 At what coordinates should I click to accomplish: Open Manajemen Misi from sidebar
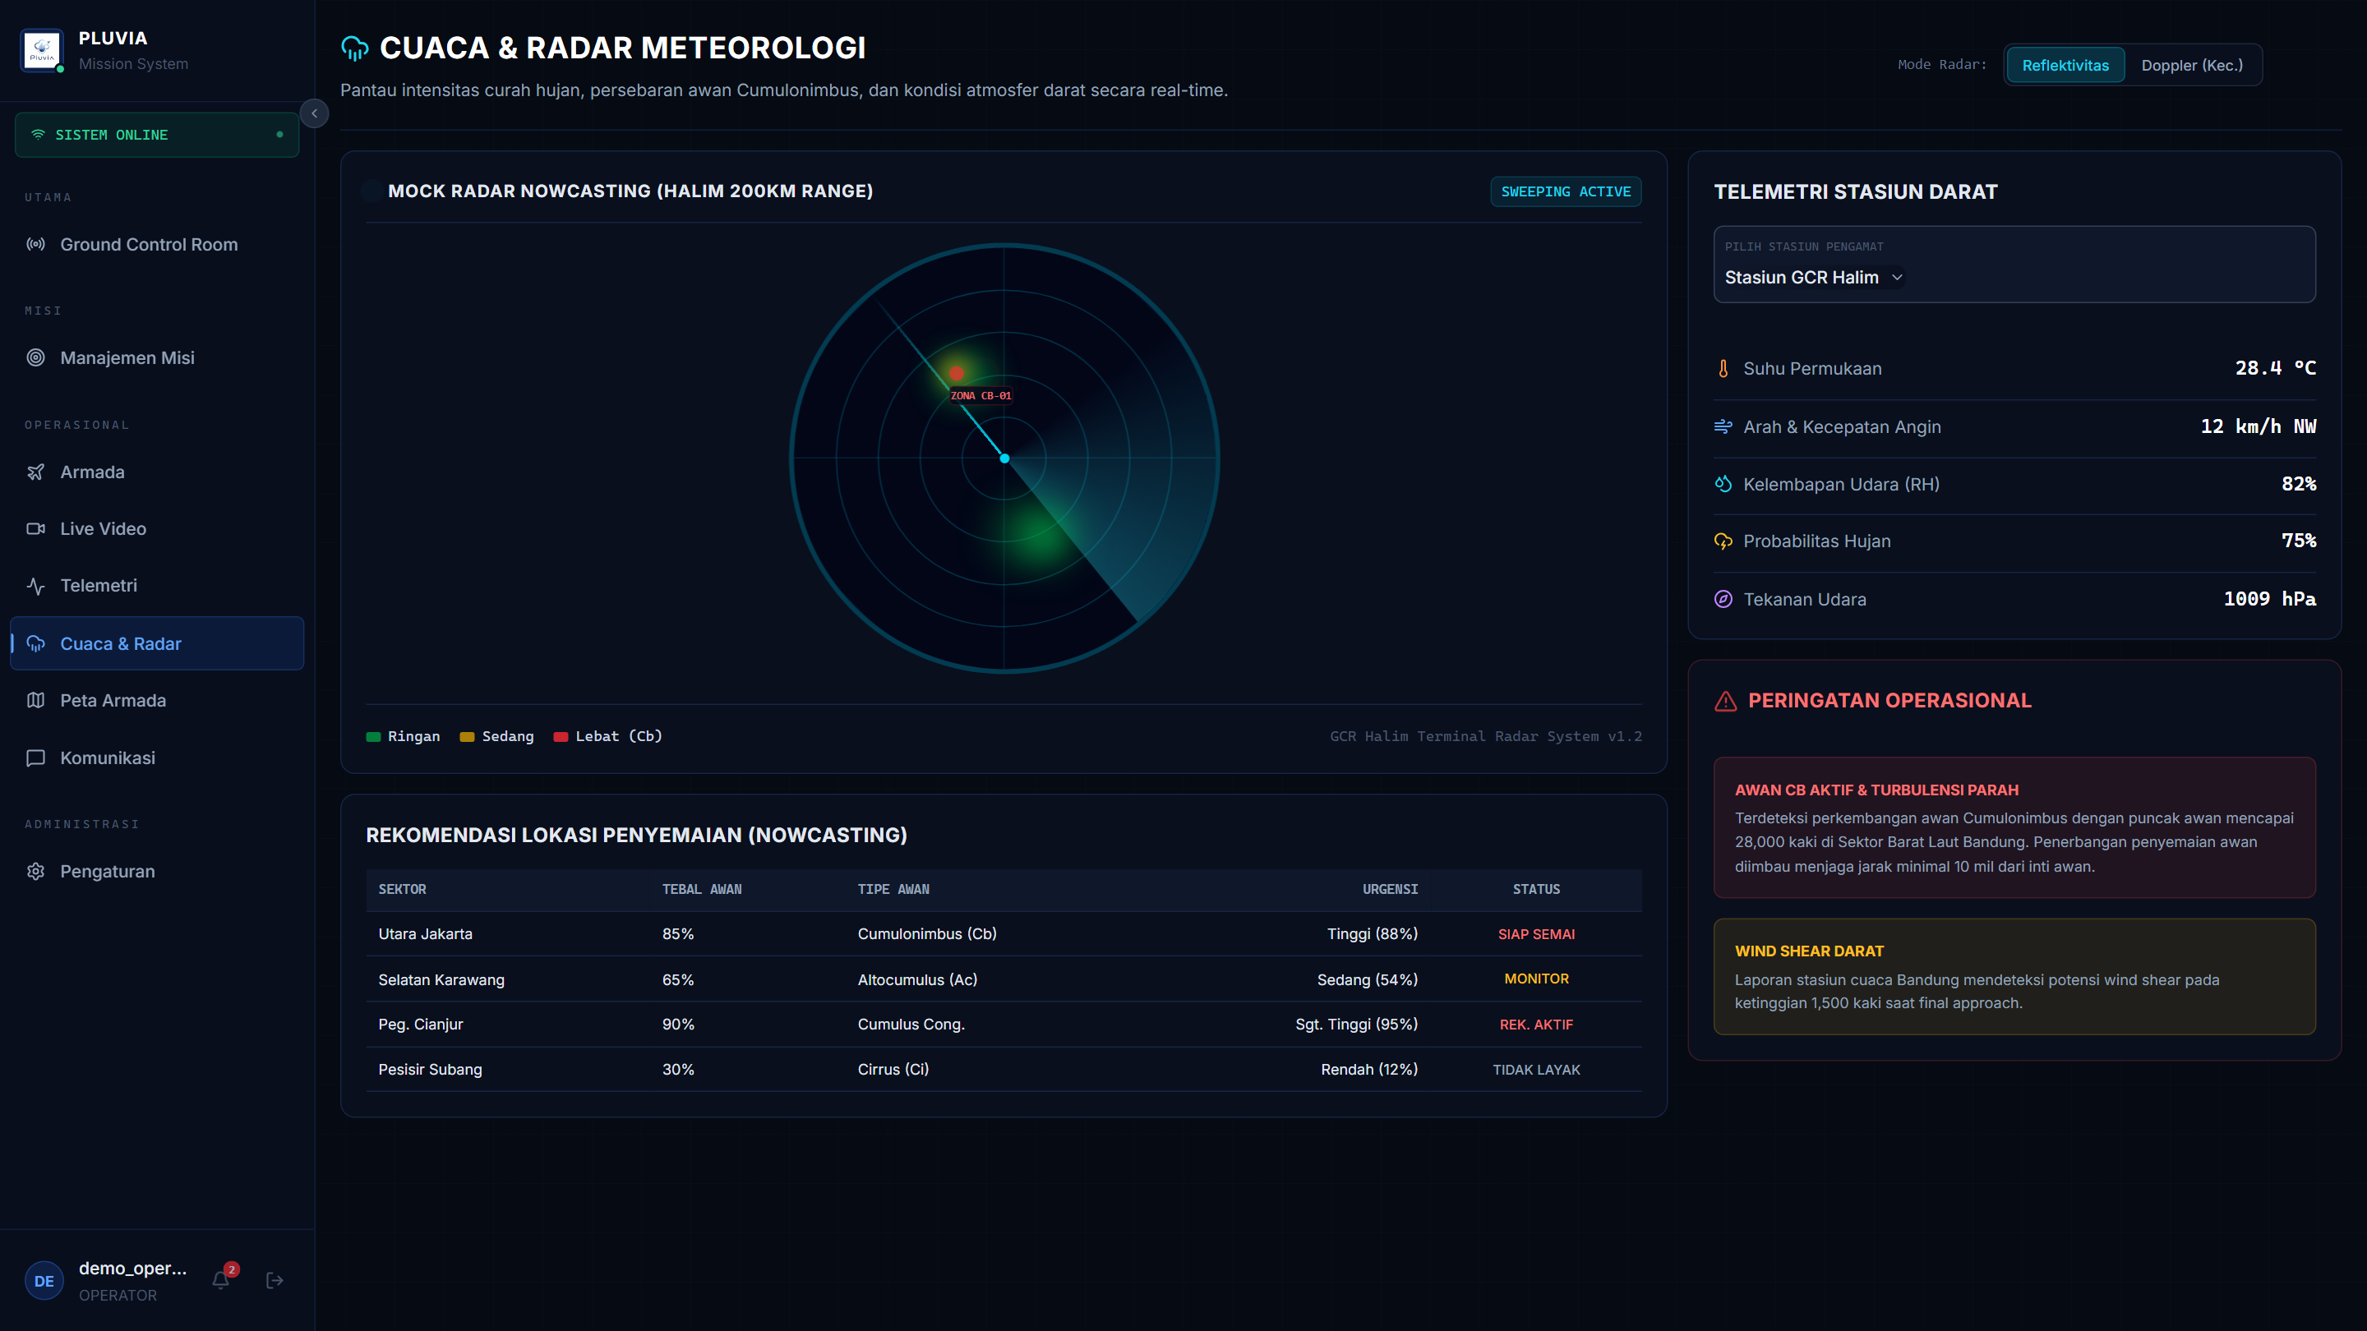[157, 358]
